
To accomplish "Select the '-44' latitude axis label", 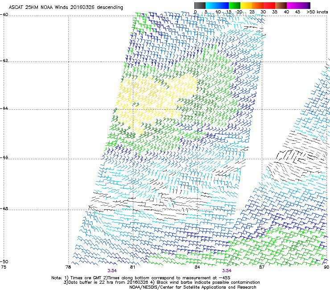I will click(x=4, y=108).
